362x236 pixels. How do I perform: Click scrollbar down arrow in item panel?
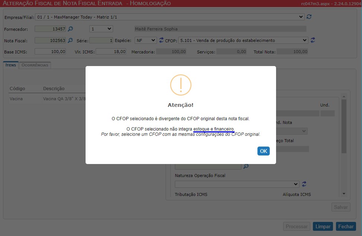point(344,194)
